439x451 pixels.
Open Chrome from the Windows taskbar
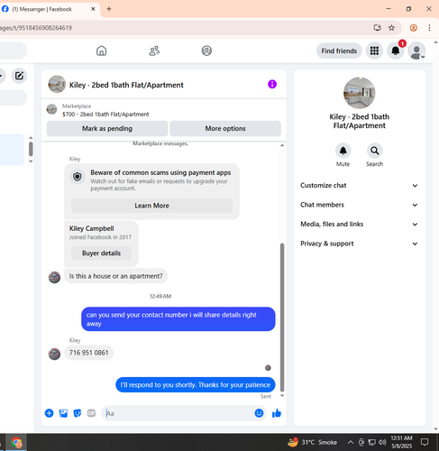click(x=16, y=443)
